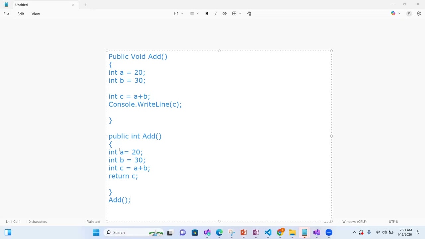Click the line 'int a = 20;' in first method
The image size is (425, 239).
127,73
